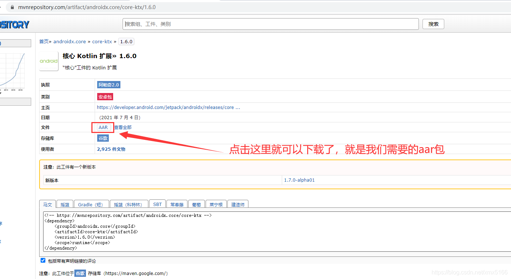The width and height of the screenshot is (511, 279).
Task: Click the page title 核心 Kotlin 扩展» 1.6.0
Action: click(99, 56)
